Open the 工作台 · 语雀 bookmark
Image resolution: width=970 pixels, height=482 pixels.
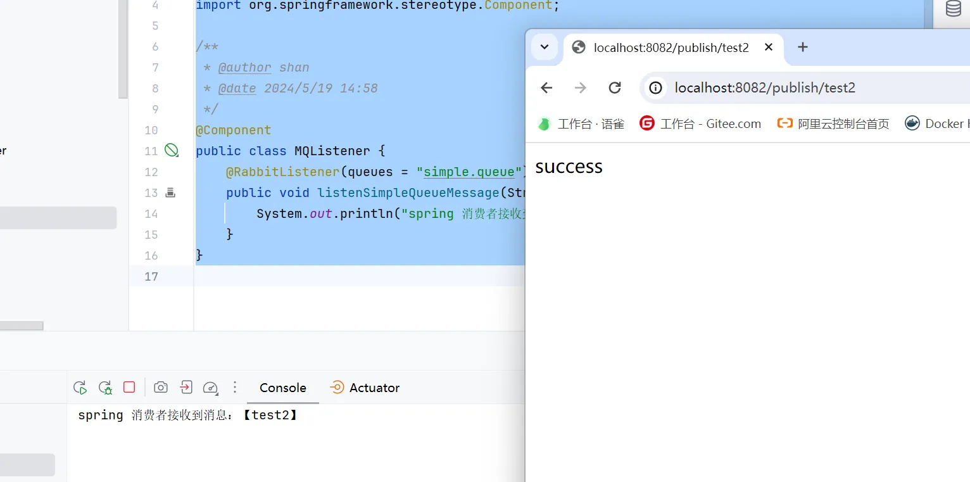pyautogui.click(x=581, y=124)
